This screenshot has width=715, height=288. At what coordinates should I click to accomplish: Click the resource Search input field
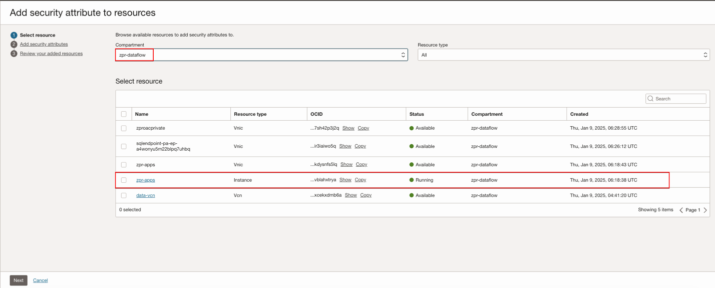click(679, 99)
